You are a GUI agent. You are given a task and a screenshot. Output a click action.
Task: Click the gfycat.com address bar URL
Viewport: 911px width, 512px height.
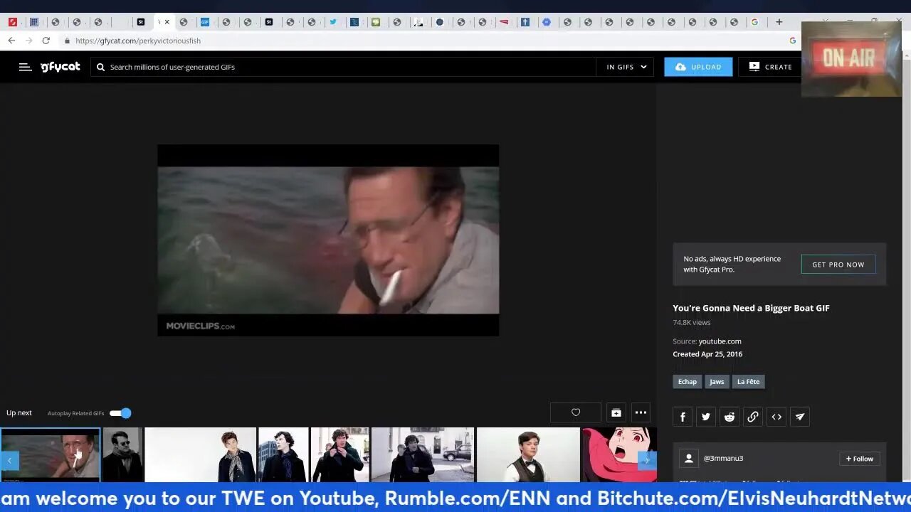pos(138,41)
